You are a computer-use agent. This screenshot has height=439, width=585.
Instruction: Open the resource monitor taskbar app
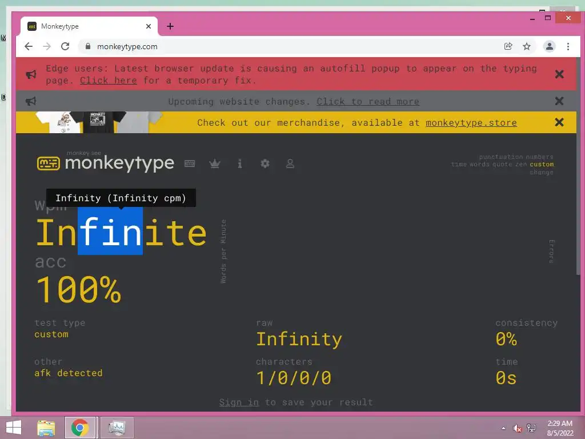pos(117,428)
